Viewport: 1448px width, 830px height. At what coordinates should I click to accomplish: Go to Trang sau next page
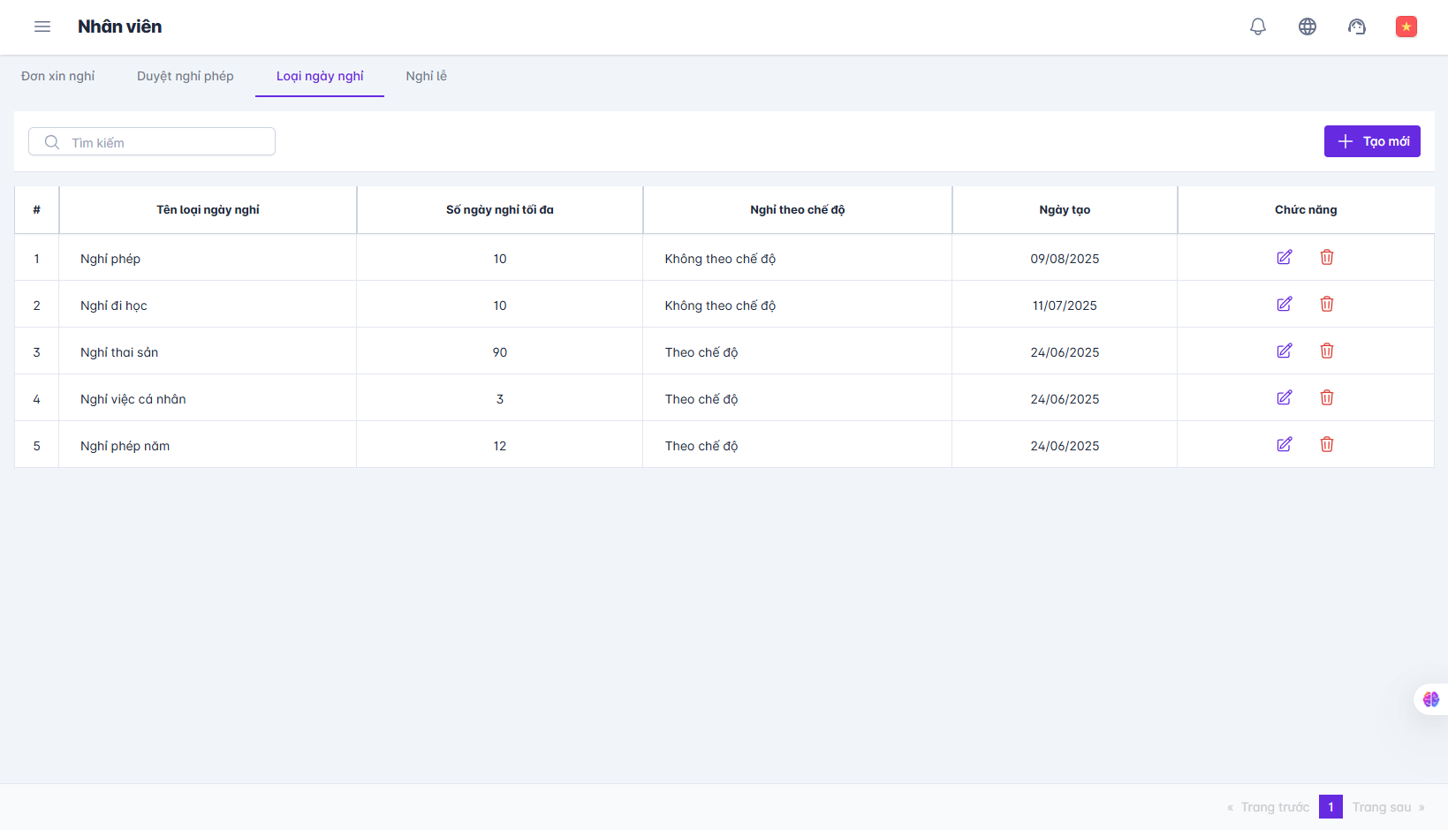(1387, 807)
